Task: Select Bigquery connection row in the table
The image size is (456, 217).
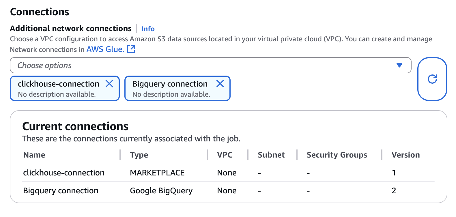Action: pos(61,191)
